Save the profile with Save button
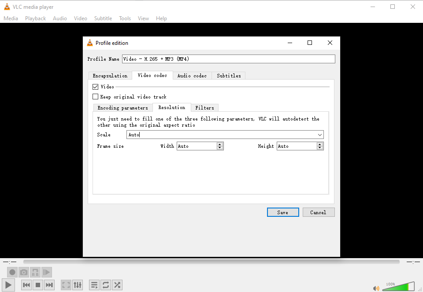Screen dimensions: 423x292 point(283,212)
